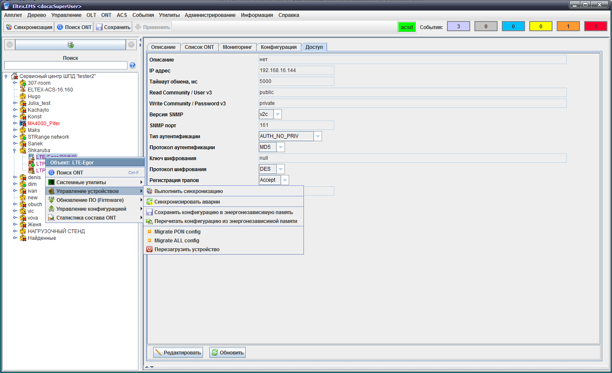Choose Выполнить синхронизацию in the submenu
Screen dimensions: 612x373
(188, 191)
